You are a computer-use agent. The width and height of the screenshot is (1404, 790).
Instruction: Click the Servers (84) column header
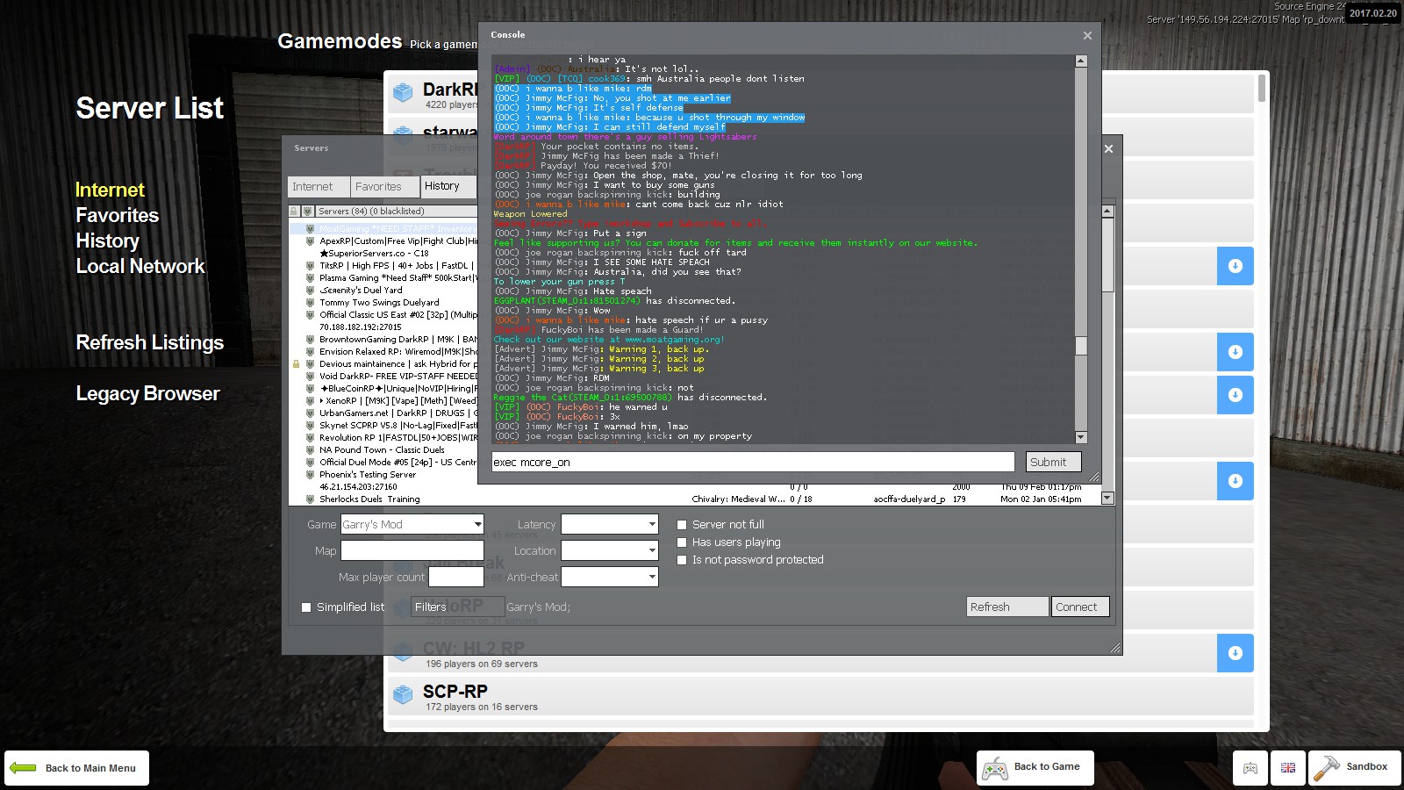click(397, 212)
